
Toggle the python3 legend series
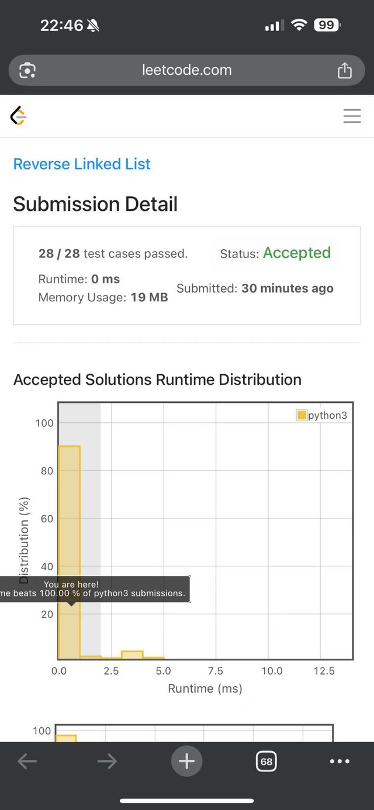[322, 415]
